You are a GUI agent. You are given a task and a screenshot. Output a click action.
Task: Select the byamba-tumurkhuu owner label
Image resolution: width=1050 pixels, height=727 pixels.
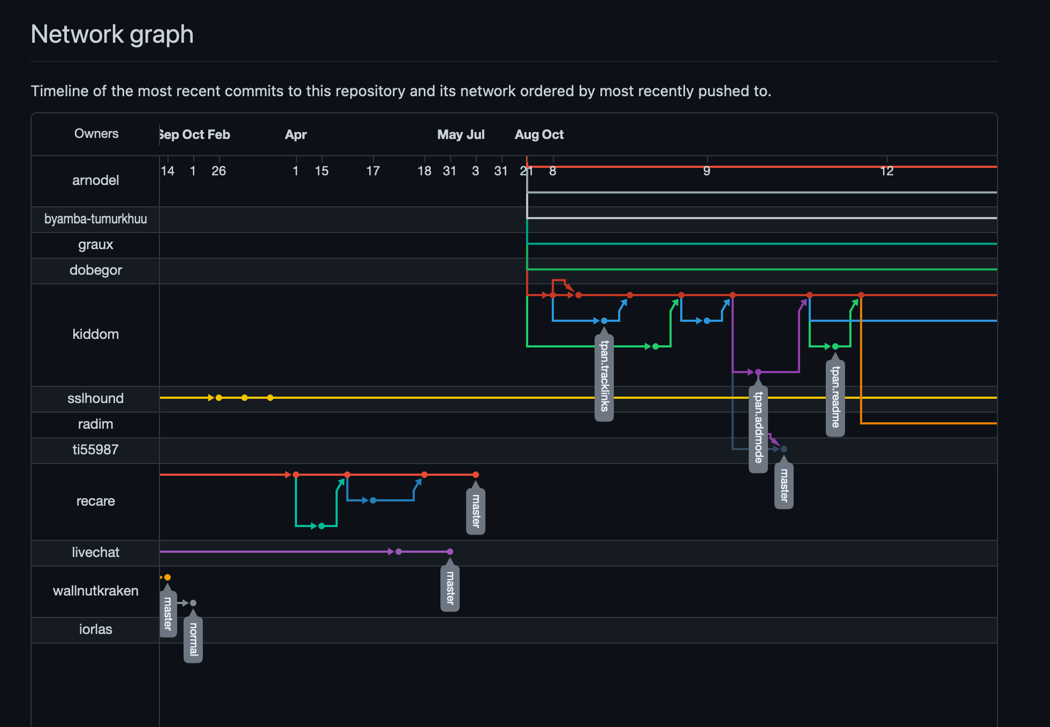95,219
